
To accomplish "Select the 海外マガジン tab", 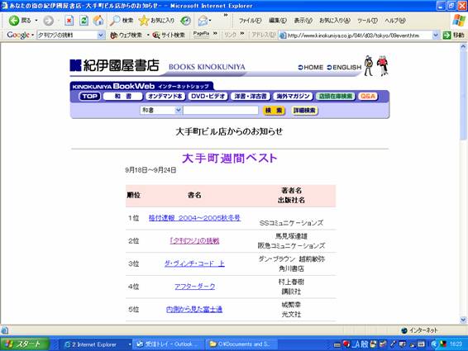I will tap(293, 97).
